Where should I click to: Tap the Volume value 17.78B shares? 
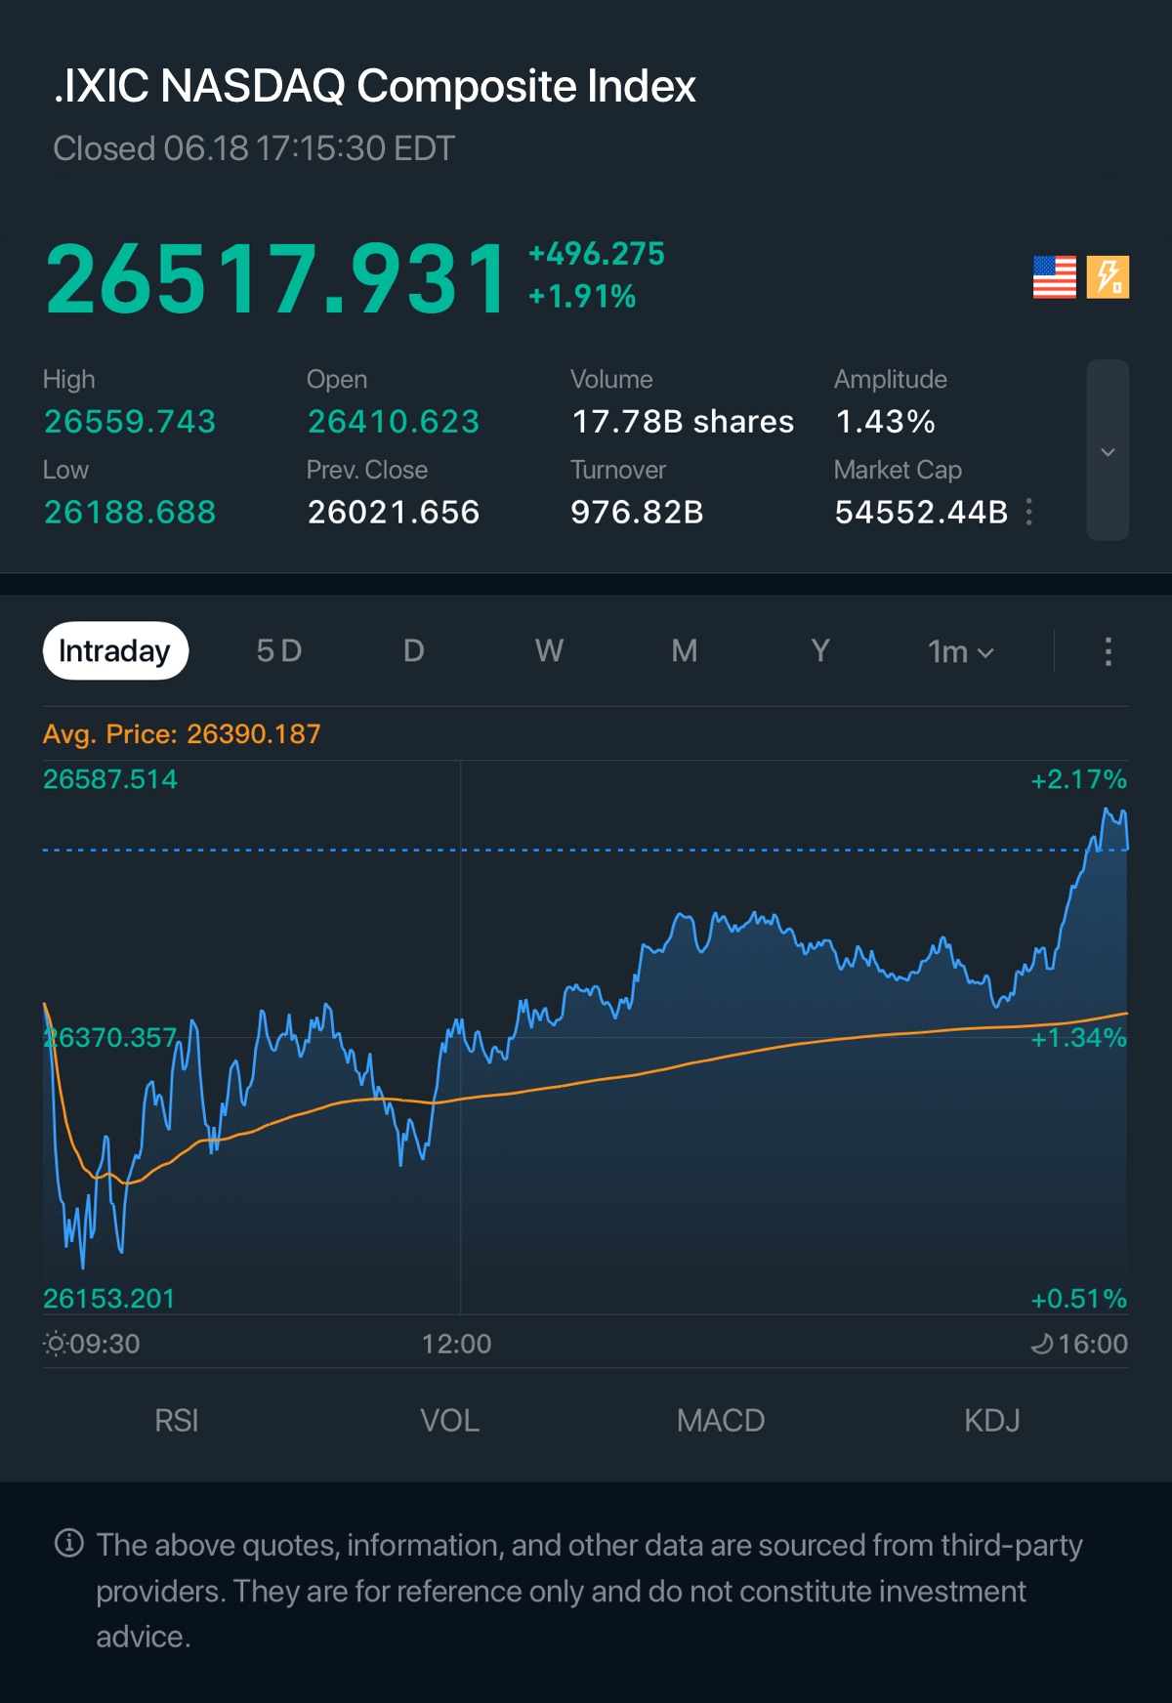point(683,422)
